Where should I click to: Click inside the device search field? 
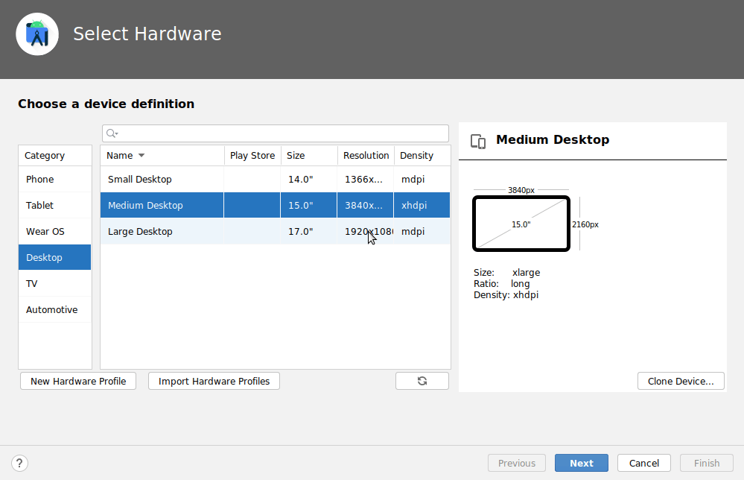tap(276, 133)
